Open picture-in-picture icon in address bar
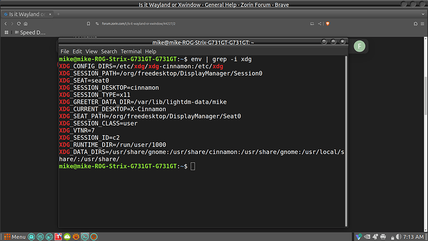 coord(312,24)
